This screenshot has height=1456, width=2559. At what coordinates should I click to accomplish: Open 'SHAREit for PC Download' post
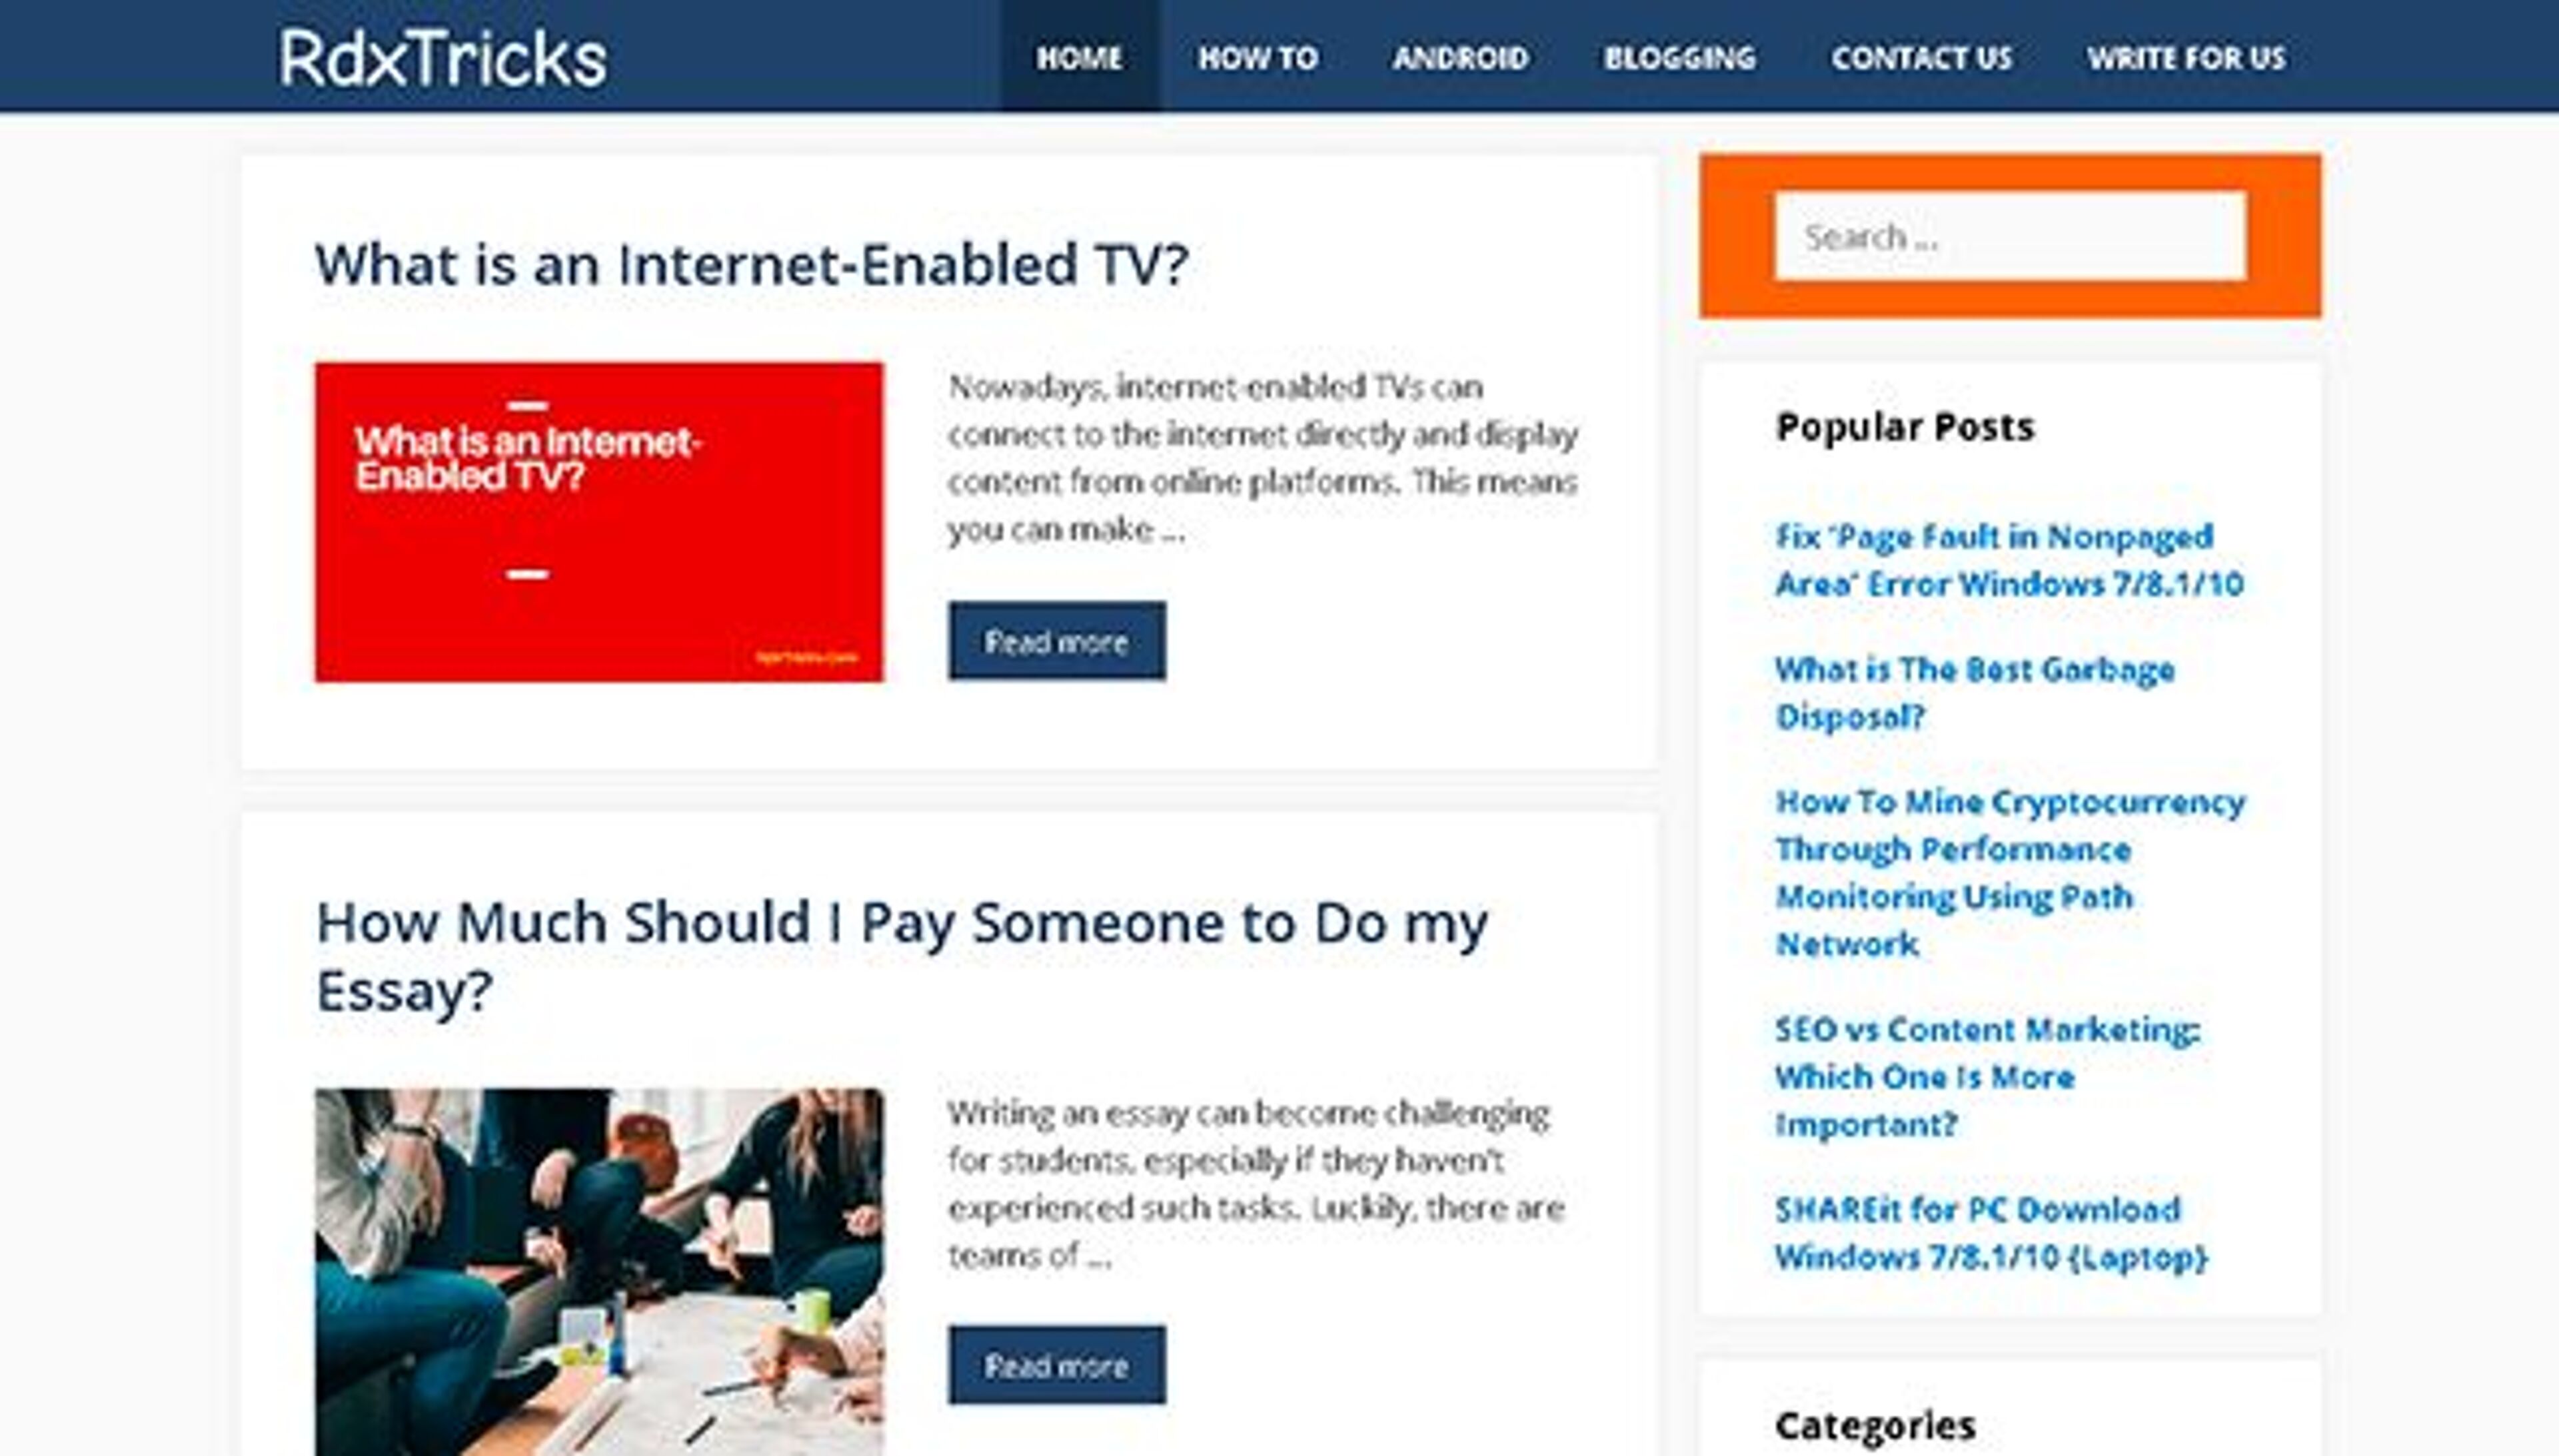1990,1232
